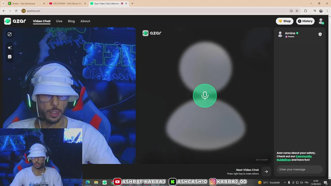Image resolution: width=331 pixels, height=186 pixels.
Task: Click taskbar microphone tray icon
Action: point(289,182)
